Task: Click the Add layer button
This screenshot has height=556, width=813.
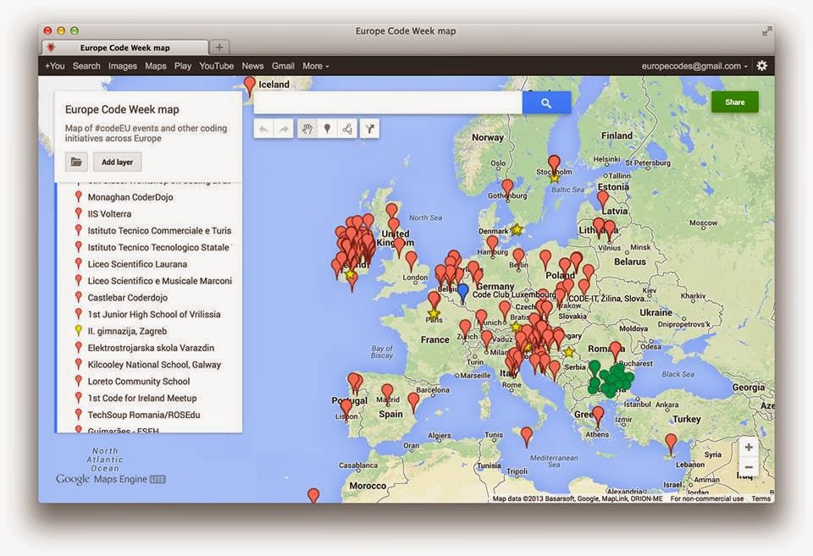Action: 117,162
